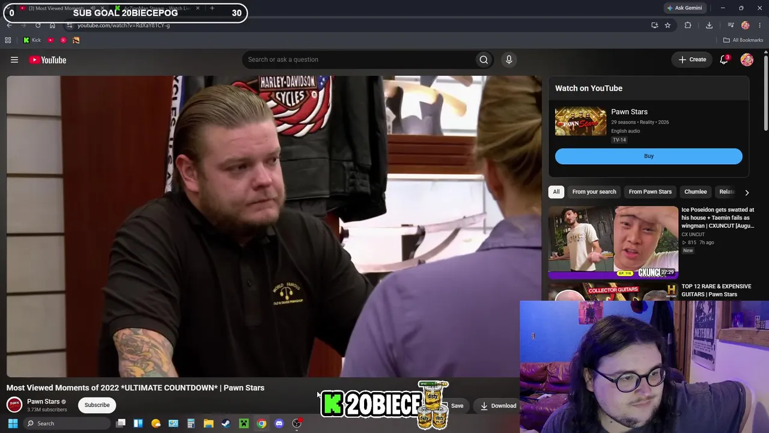Image resolution: width=769 pixels, height=433 pixels.
Task: Open Chrome tab search dropdown arrow
Action: click(9, 8)
